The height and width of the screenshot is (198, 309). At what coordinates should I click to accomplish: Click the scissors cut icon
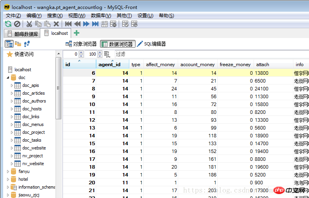pyautogui.click(x=29, y=24)
